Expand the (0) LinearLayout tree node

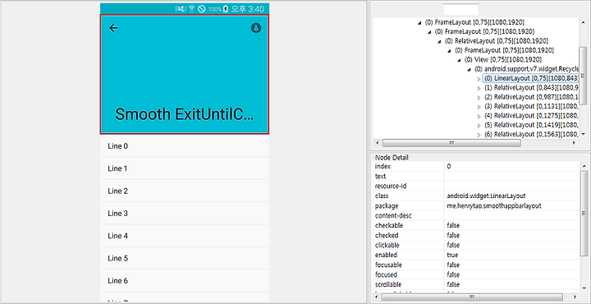(x=479, y=79)
